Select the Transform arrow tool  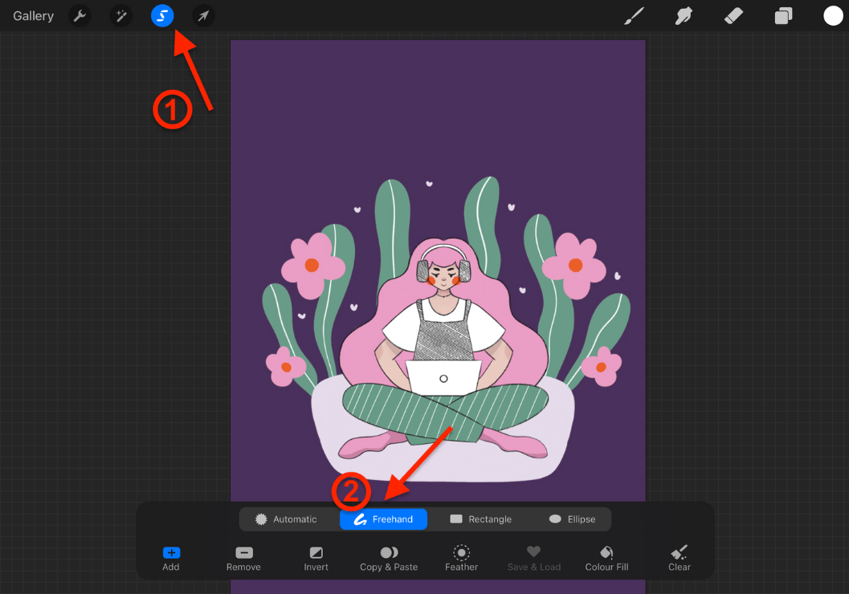pyautogui.click(x=202, y=15)
